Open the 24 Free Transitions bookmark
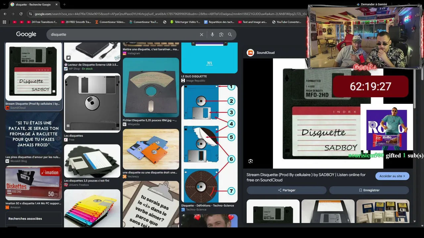 (42, 22)
